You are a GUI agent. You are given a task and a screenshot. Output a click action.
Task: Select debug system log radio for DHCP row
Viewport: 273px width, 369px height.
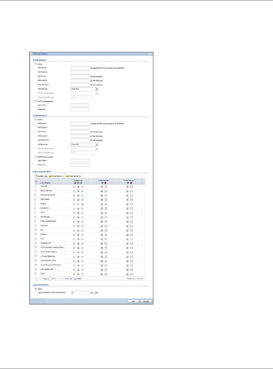click(82, 213)
